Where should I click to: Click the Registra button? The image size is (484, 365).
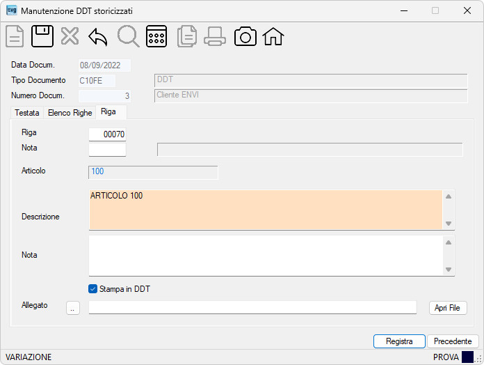[399, 341]
